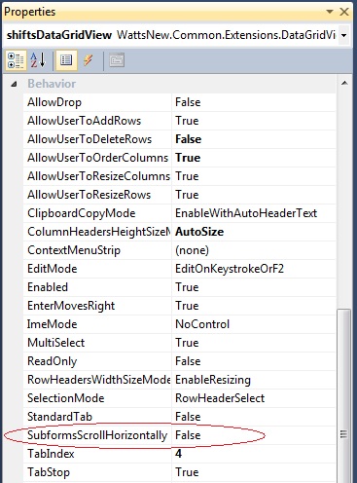Click the AllowDrop property name
The image size is (357, 483).
click(x=54, y=102)
